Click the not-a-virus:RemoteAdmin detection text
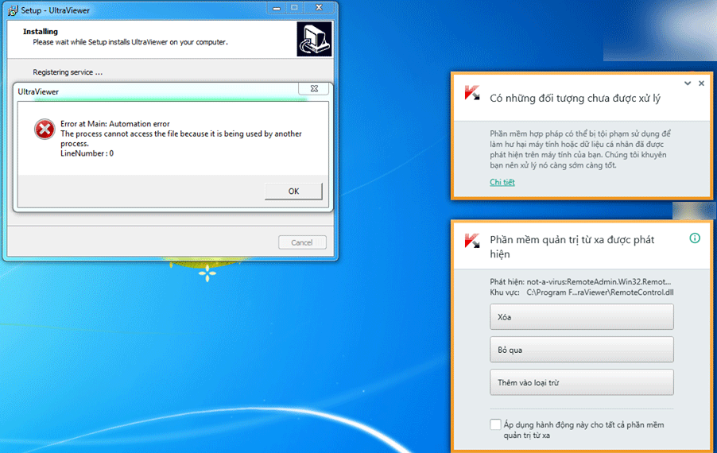 [x=599, y=282]
